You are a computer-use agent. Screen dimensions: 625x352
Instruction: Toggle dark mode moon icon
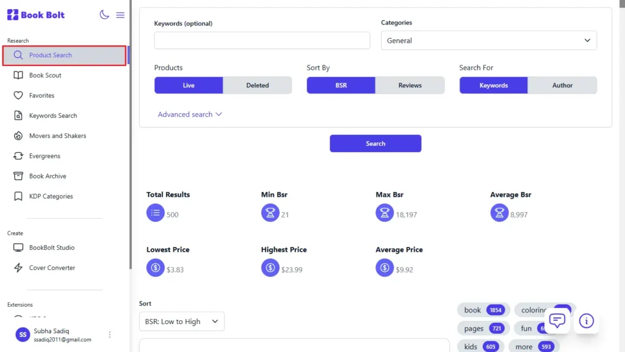pos(104,15)
